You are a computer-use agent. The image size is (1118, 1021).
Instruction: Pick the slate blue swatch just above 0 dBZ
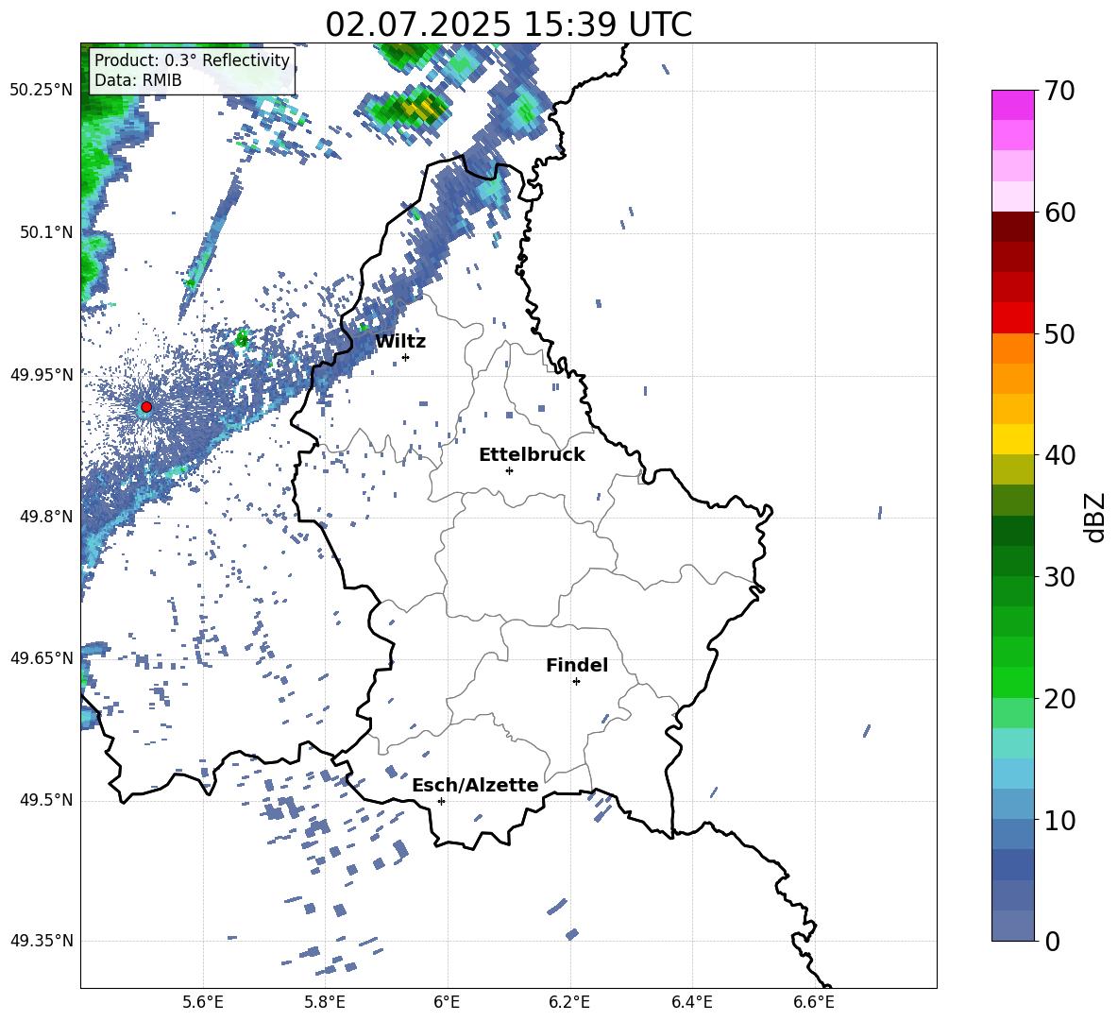(1012, 926)
